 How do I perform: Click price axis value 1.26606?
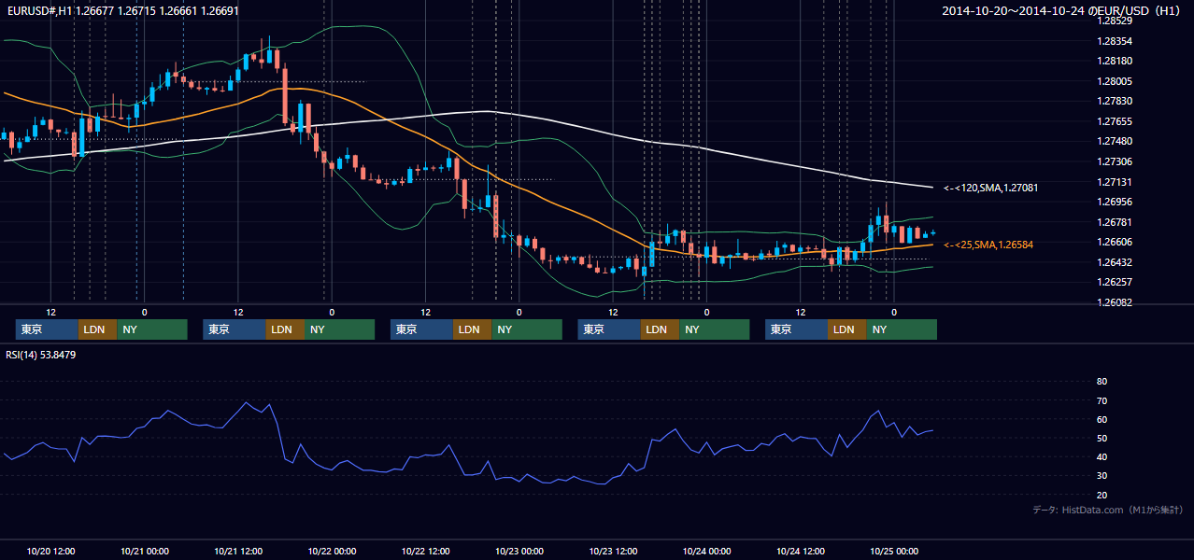tap(1114, 242)
